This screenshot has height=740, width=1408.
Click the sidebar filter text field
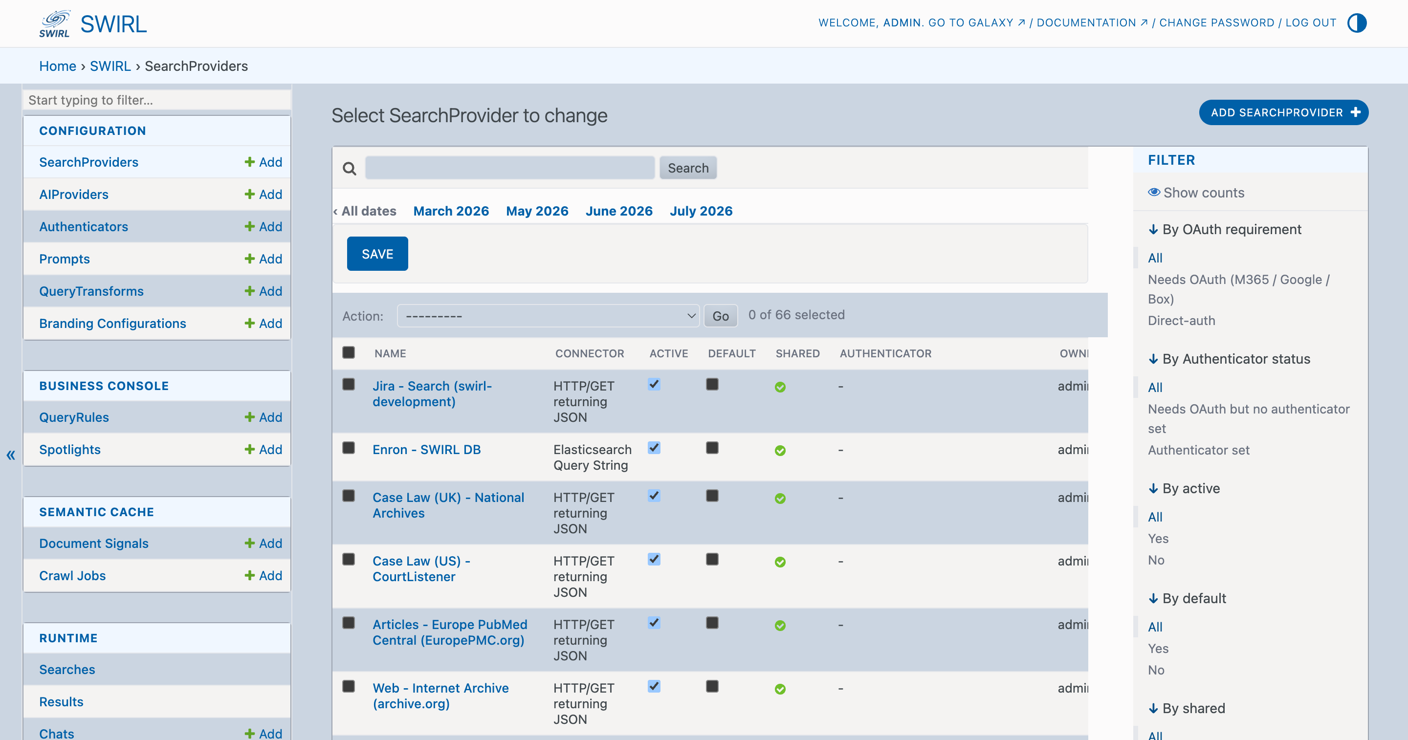click(x=157, y=100)
